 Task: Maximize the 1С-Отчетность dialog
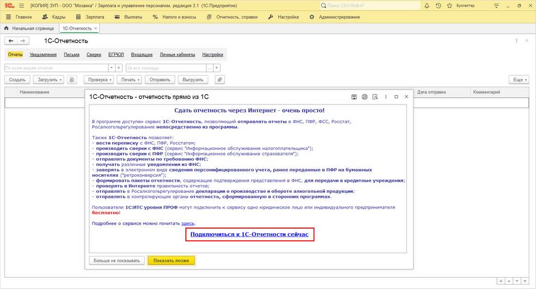[396, 97]
